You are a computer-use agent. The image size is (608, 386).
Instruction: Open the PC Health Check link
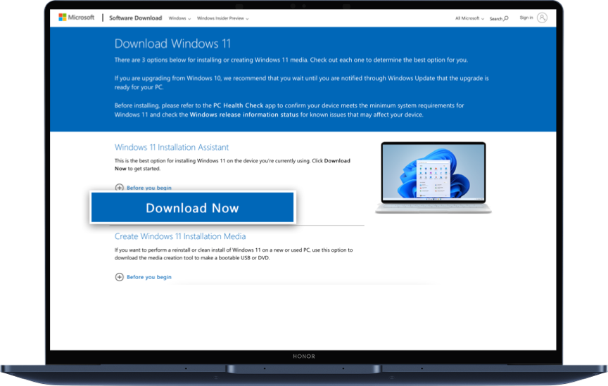click(x=238, y=105)
